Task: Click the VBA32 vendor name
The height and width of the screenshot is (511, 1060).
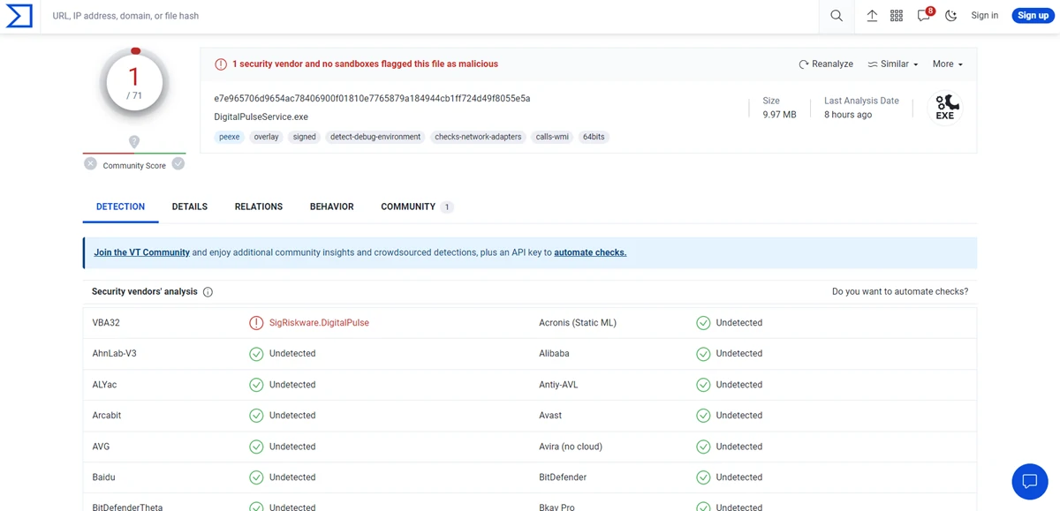Action: [106, 323]
